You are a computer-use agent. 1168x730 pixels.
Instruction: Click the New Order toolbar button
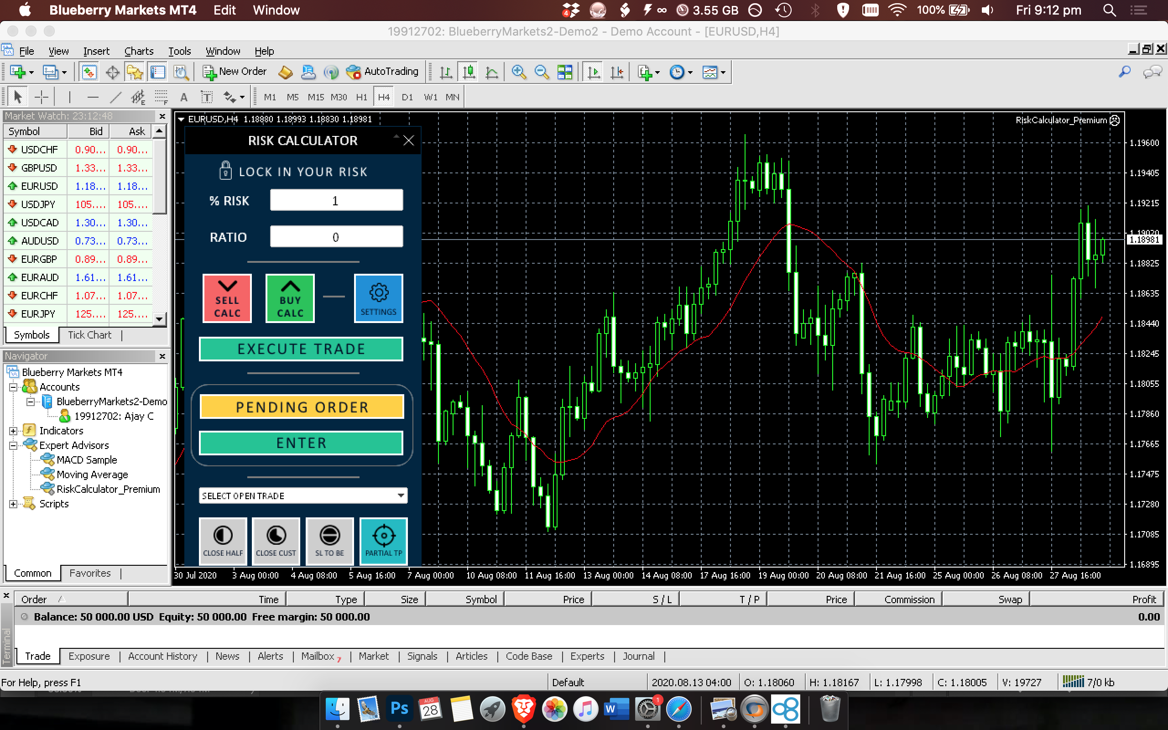pyautogui.click(x=234, y=72)
